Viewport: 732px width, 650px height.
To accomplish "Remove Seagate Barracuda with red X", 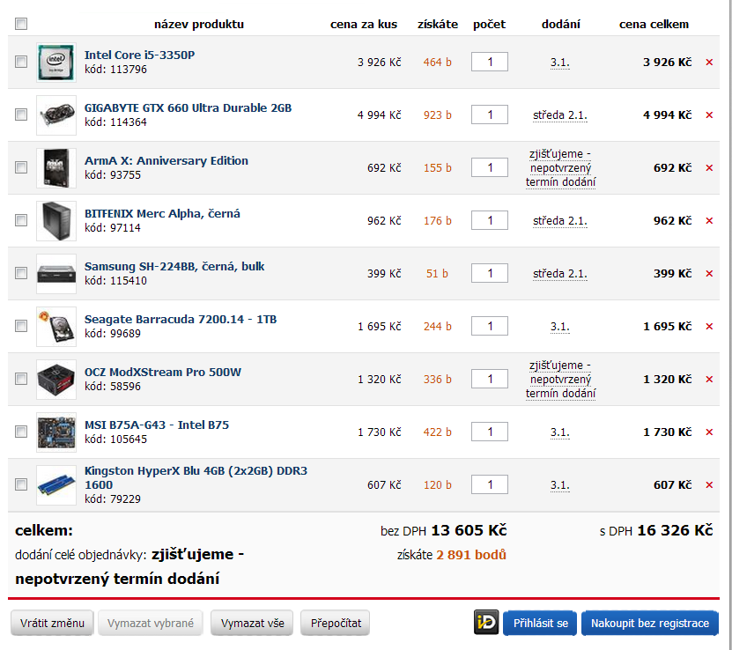I will pos(709,326).
